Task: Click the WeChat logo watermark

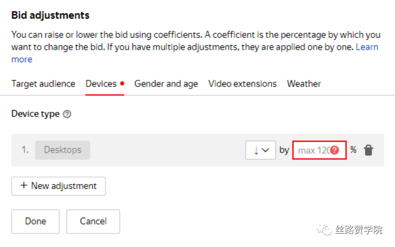Action: tap(325, 230)
